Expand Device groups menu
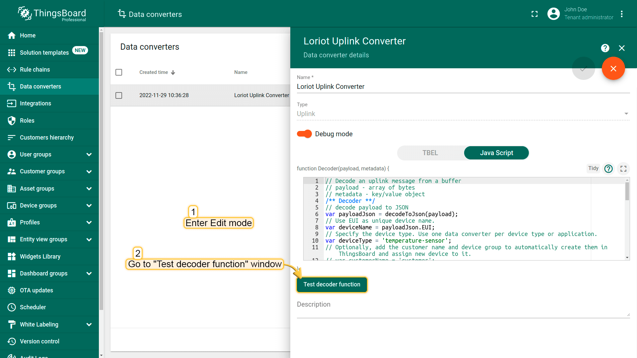Screen dimensions: 637x358 click(x=89, y=206)
